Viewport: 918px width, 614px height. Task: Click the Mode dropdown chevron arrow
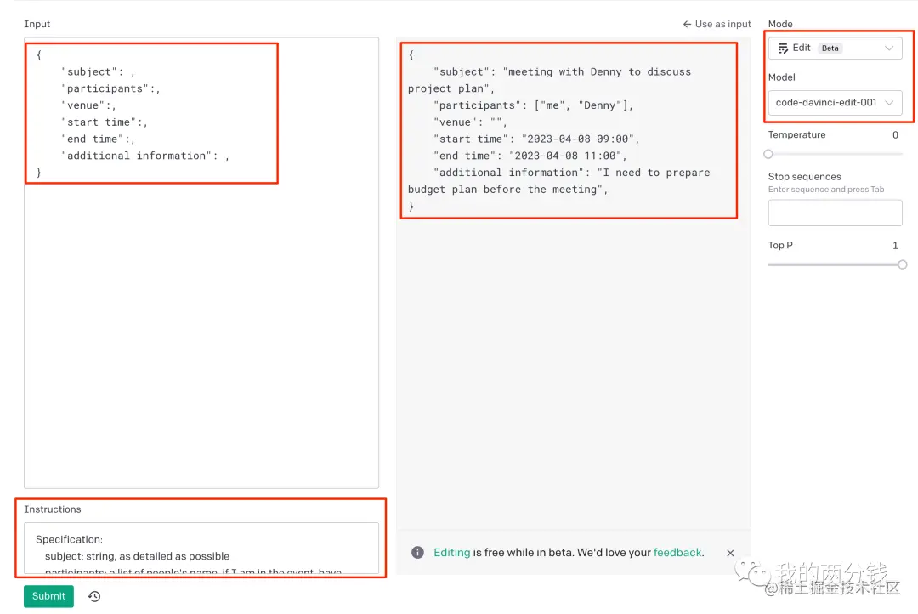(889, 48)
